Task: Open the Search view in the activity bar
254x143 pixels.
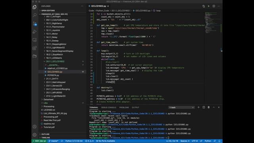Action: point(35,15)
